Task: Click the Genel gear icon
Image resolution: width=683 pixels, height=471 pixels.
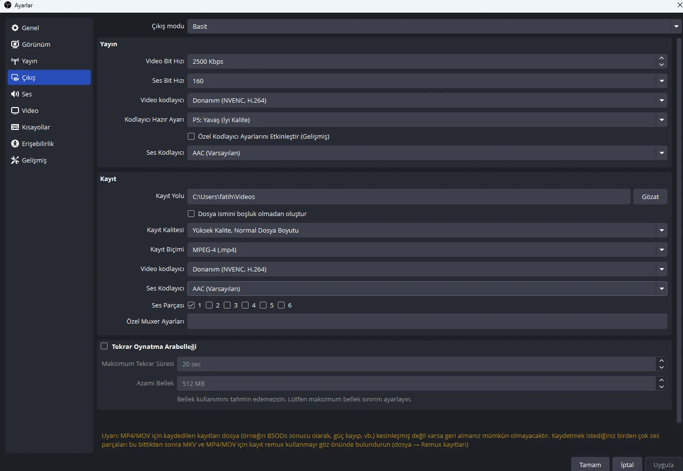Action: [15, 28]
